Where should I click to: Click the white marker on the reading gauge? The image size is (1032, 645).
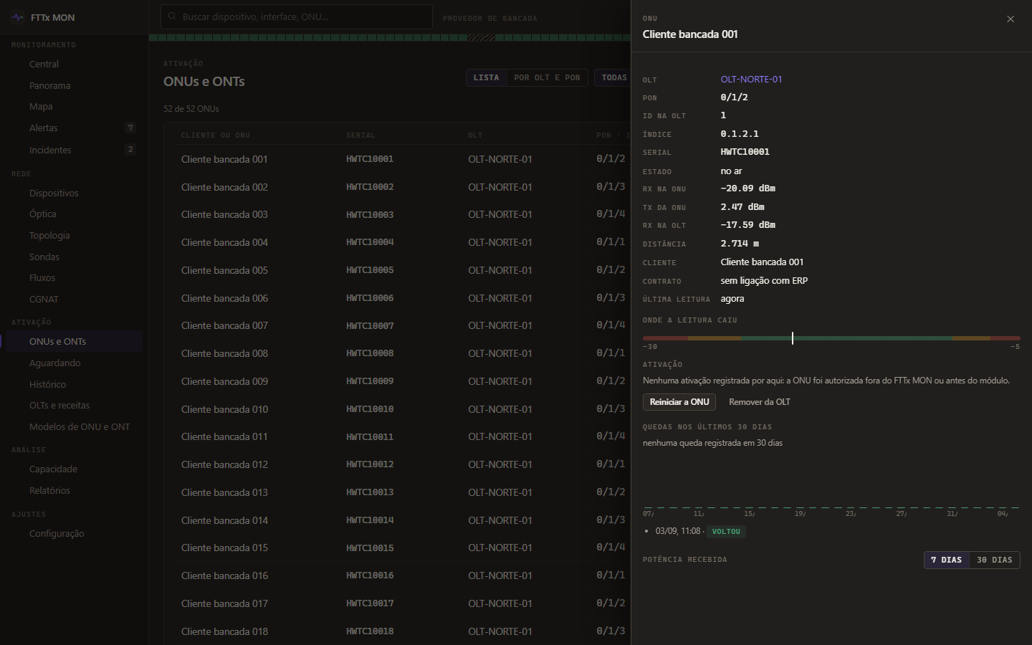[793, 338]
